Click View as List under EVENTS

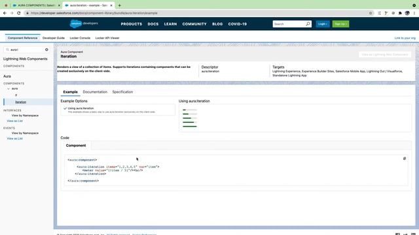[14, 138]
